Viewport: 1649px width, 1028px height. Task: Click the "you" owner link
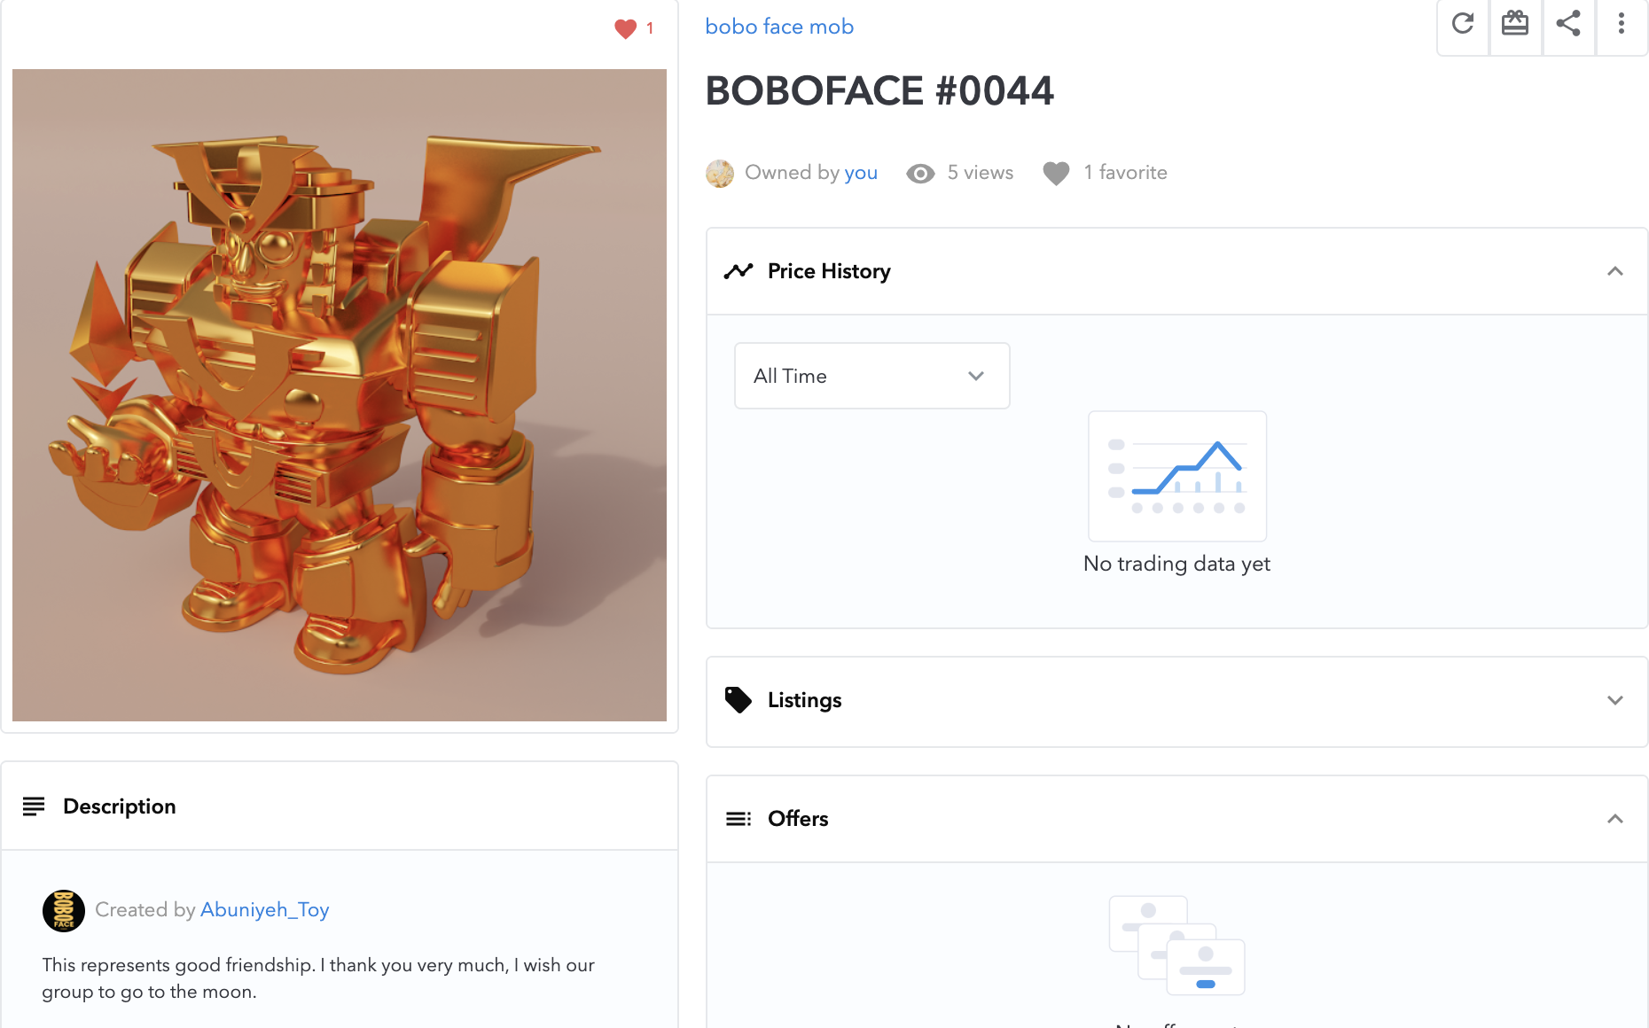[861, 173]
